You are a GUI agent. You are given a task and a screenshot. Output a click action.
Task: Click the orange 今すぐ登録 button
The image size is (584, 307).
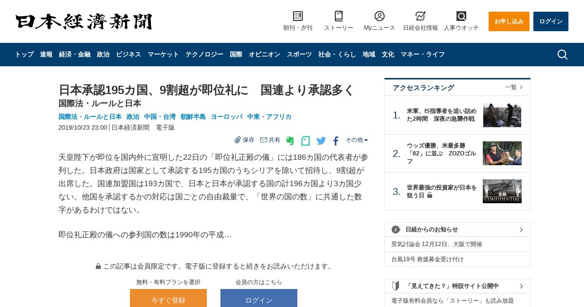coord(168,298)
